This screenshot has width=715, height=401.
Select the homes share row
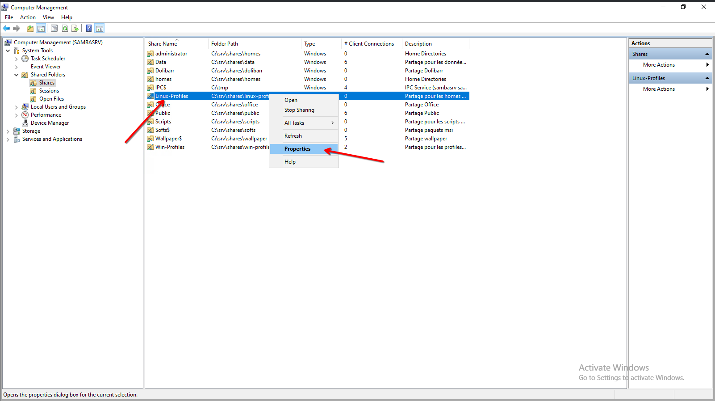(308, 79)
